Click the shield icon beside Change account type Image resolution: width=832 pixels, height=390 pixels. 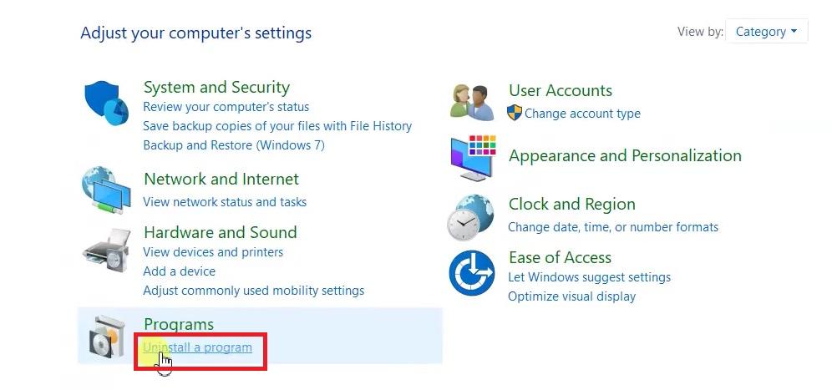click(x=515, y=113)
